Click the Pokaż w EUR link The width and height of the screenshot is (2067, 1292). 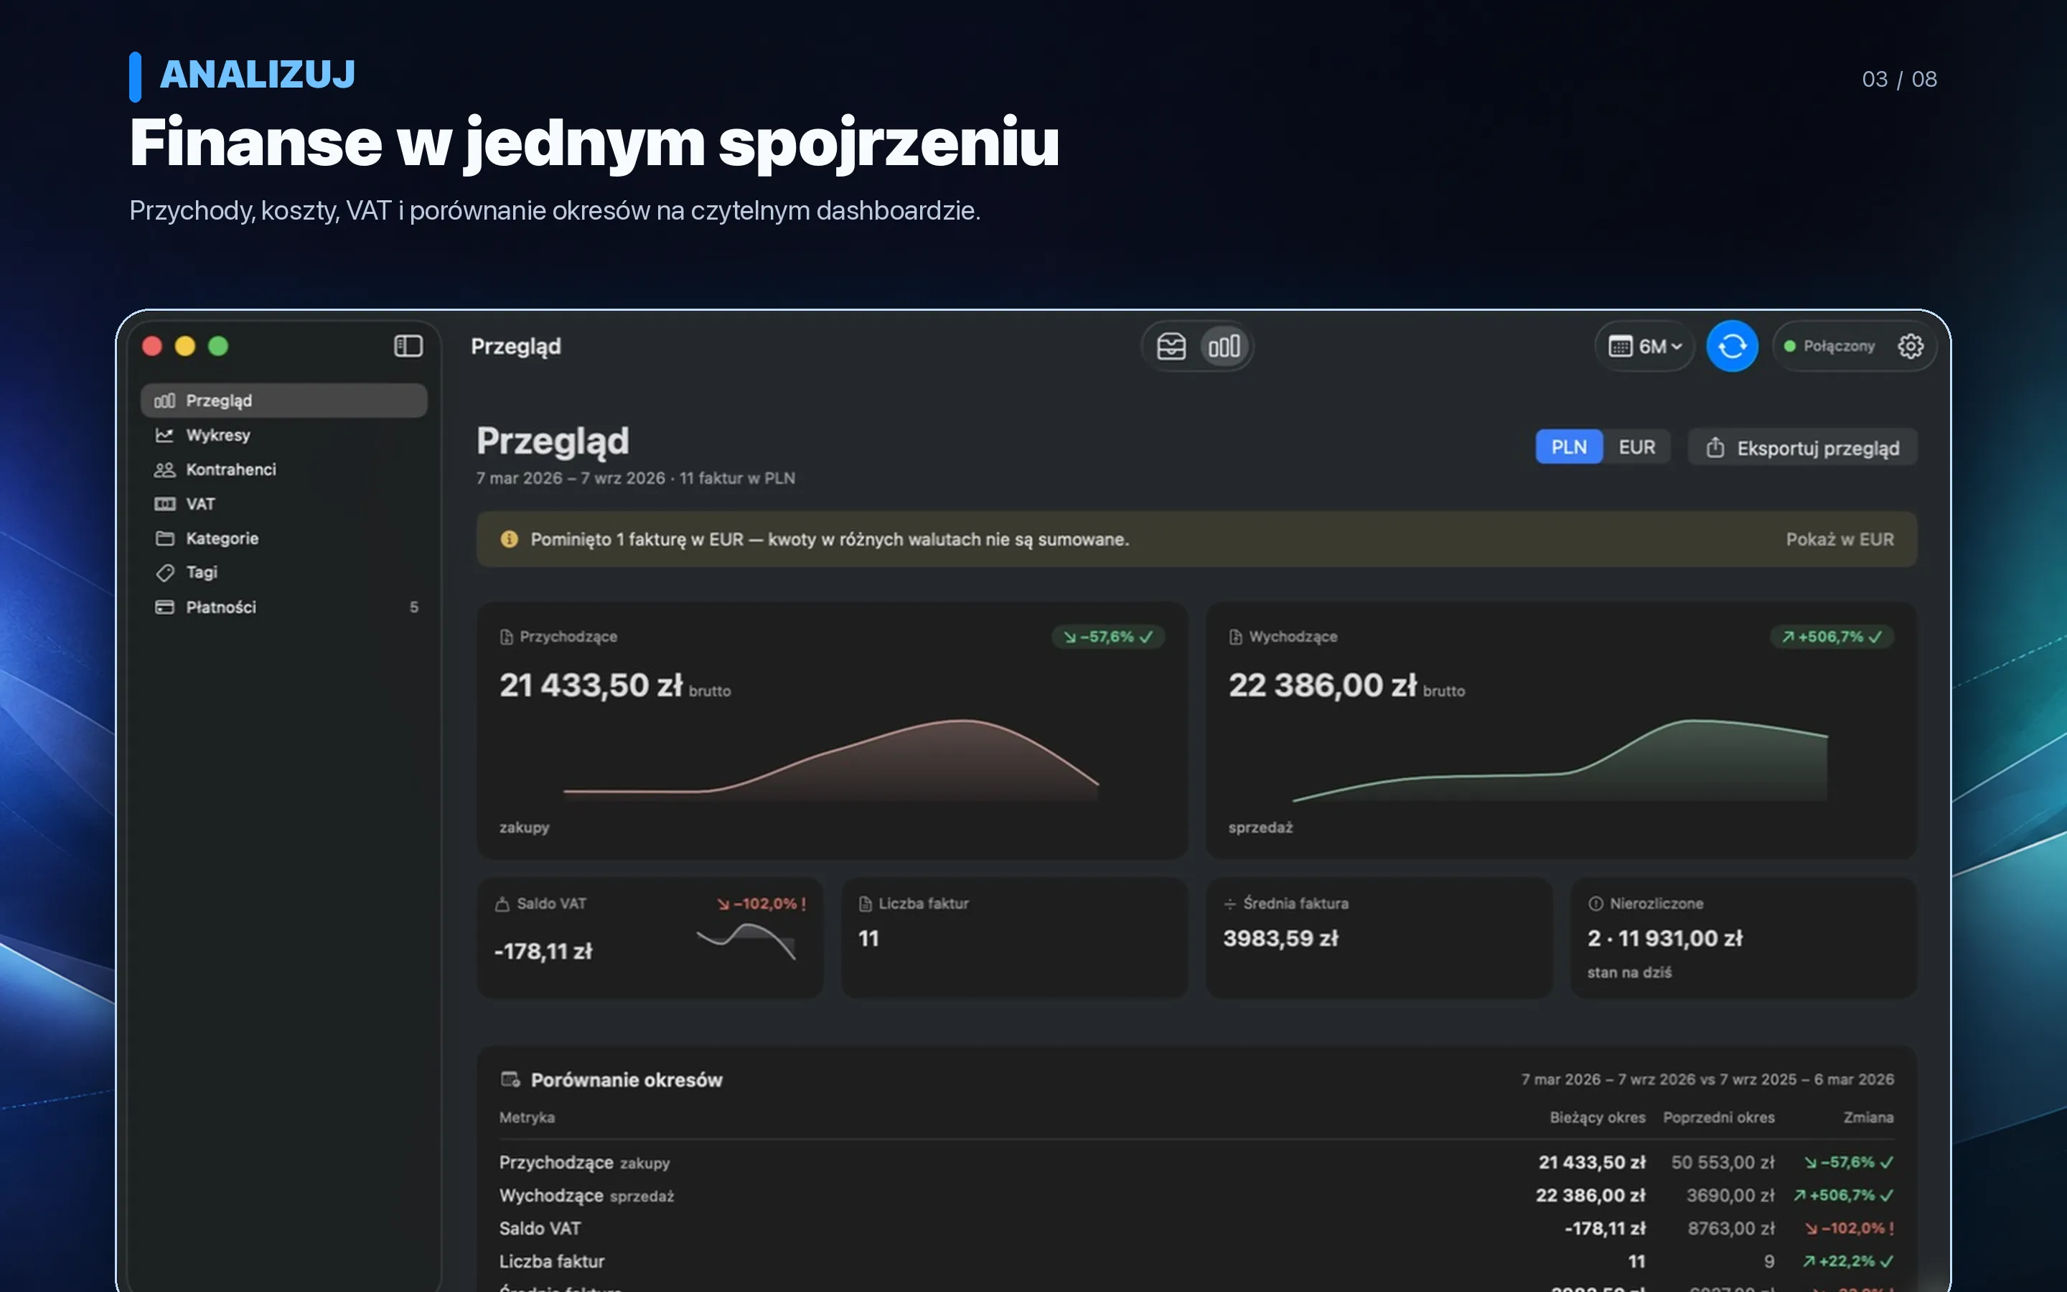[x=1839, y=539]
